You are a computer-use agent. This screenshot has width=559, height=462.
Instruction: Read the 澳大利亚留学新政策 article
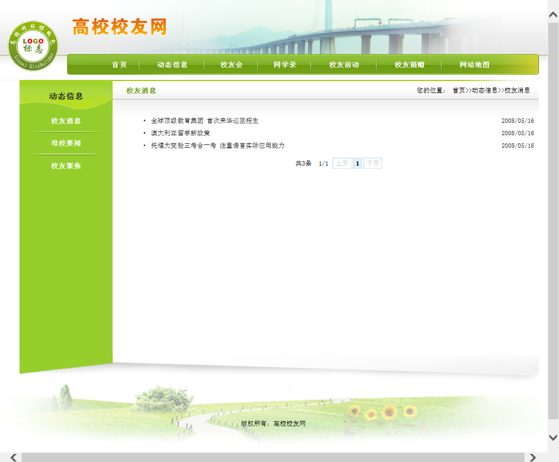pyautogui.click(x=180, y=133)
